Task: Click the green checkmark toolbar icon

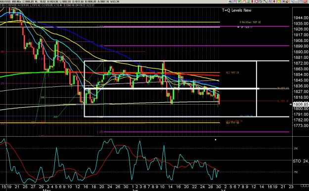Action: coord(239,1)
